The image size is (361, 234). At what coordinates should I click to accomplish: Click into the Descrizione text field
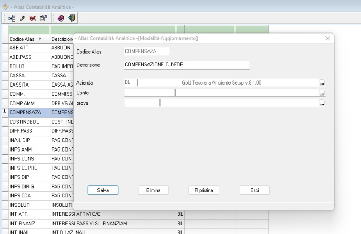click(x=186, y=65)
